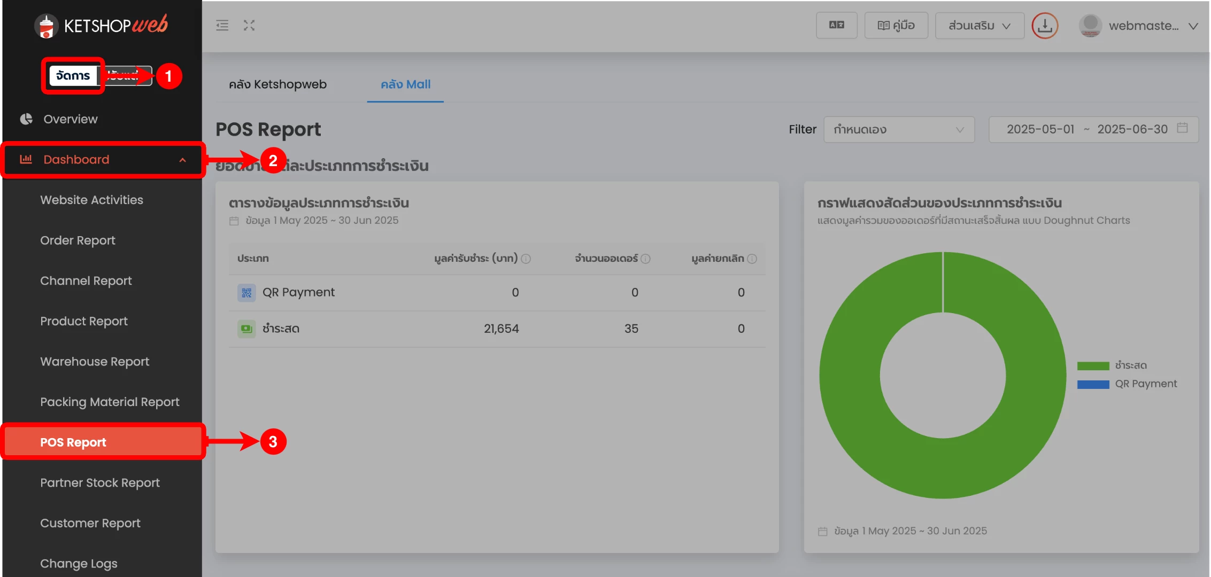1211x577 pixels.
Task: Open the webmaster account menu
Action: 1138,25
